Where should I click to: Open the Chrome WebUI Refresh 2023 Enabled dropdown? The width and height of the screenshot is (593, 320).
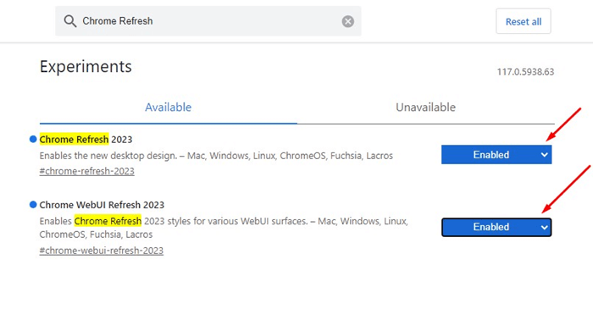[x=496, y=227]
